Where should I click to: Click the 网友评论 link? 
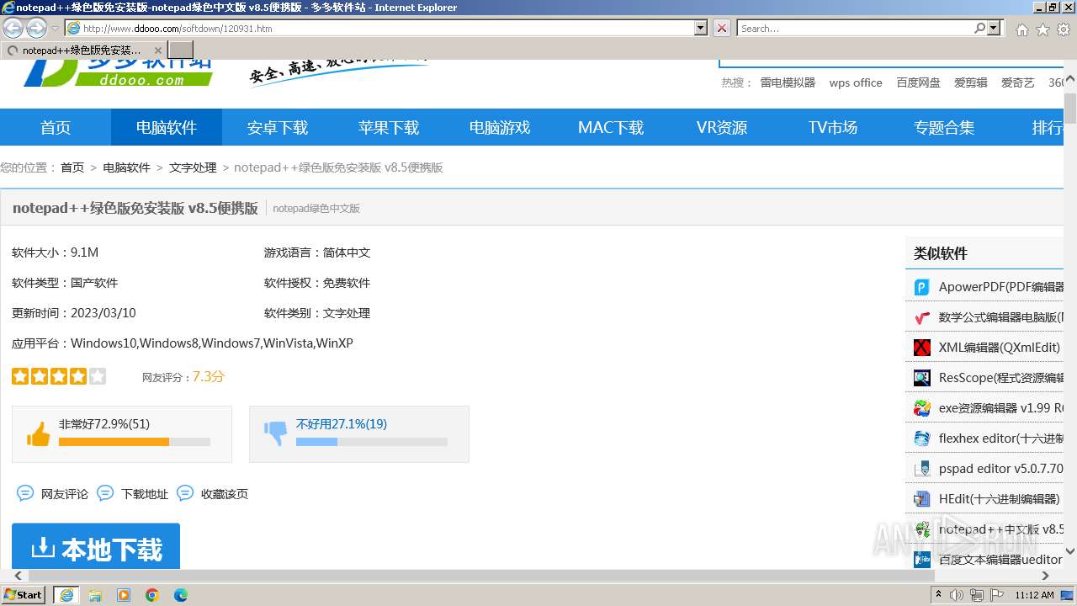65,494
